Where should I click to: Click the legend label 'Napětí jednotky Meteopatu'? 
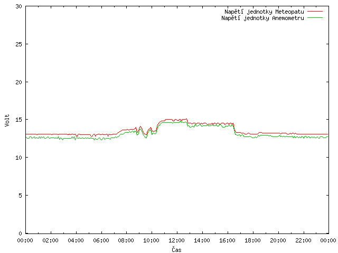click(x=264, y=12)
